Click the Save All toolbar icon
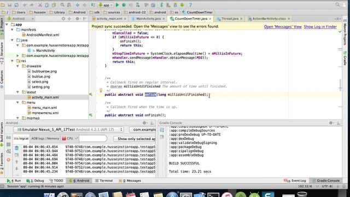 [x=10, y=5]
